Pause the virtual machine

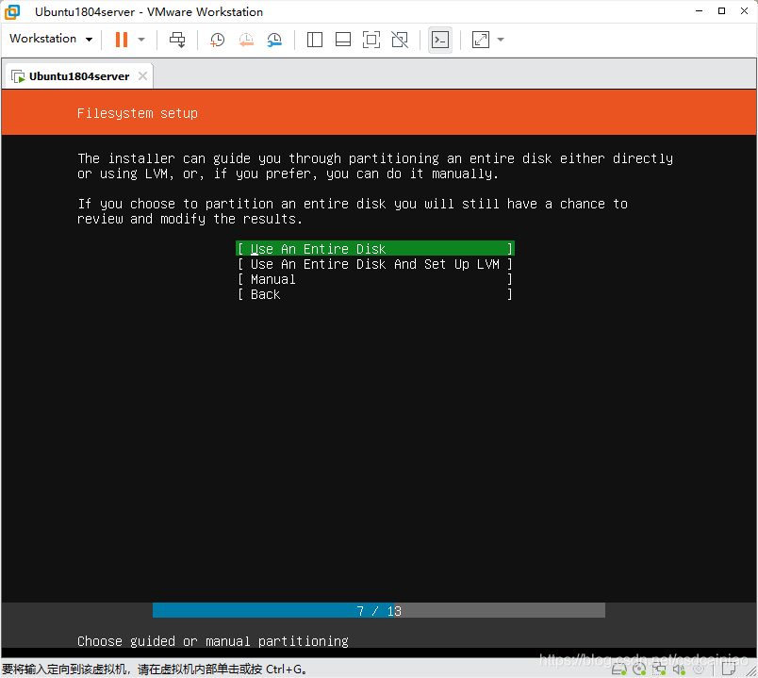(x=122, y=40)
